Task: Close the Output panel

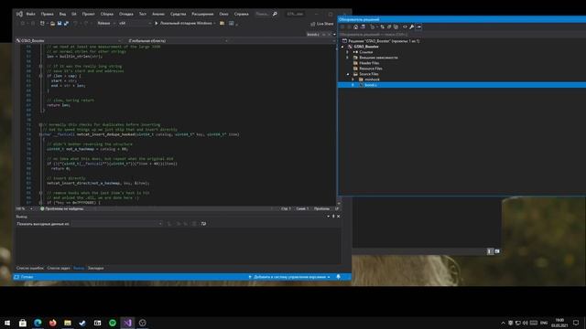Action: pyautogui.click(x=339, y=217)
